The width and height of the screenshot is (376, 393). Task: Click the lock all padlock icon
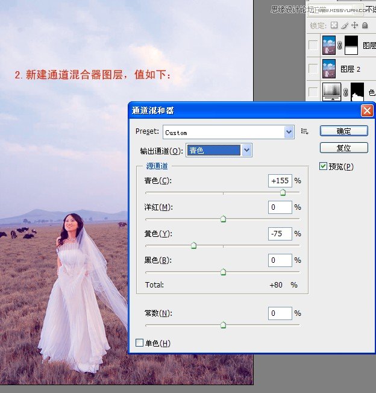click(365, 25)
